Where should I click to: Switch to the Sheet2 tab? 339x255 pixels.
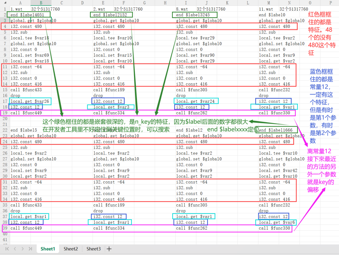[x=71, y=249]
